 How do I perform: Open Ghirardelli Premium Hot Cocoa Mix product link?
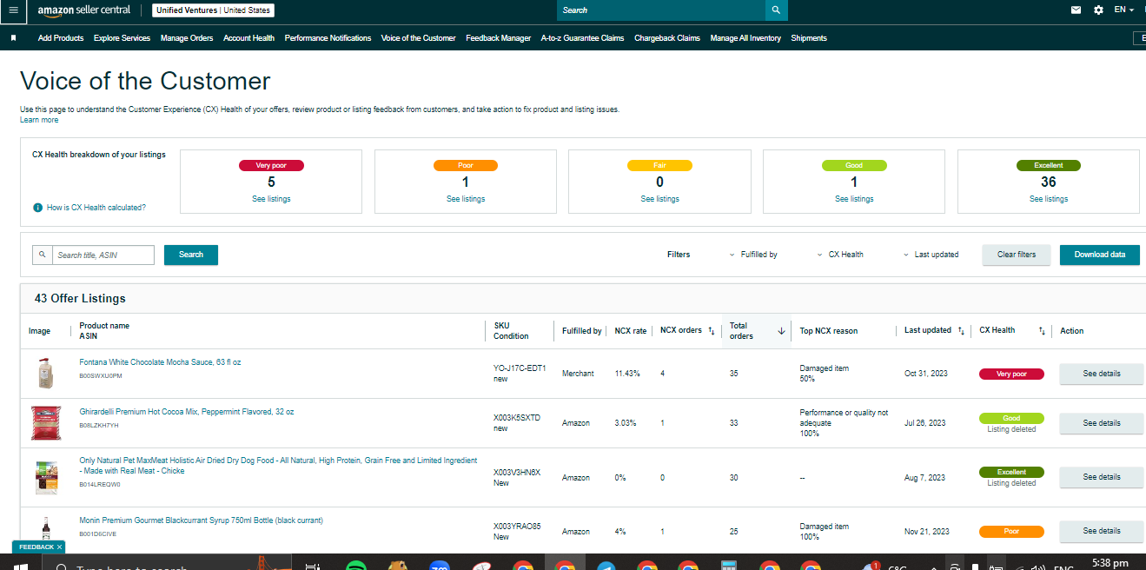click(187, 412)
